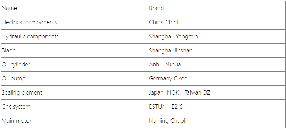Click the Japan NOK text
The width and height of the screenshot is (286, 129).
coord(165,92)
